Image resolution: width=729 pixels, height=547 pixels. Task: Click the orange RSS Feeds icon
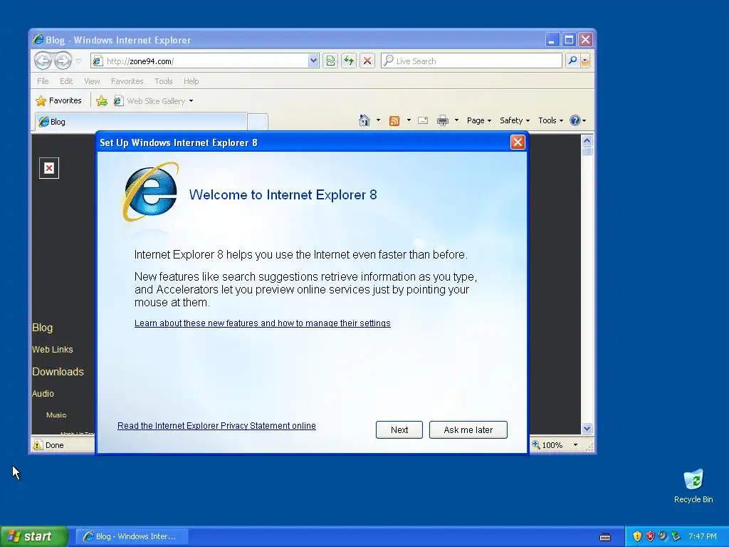click(394, 121)
